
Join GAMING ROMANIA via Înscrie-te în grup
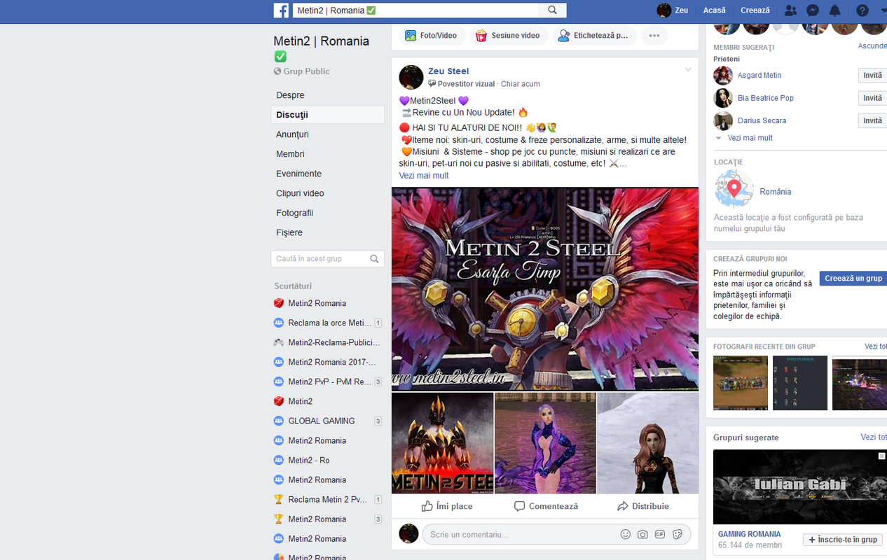pyautogui.click(x=842, y=540)
